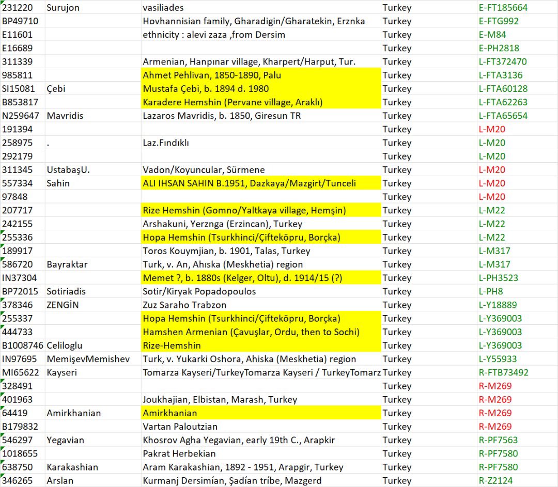Select haplogroup E-PH2818
558x487 pixels.
pyautogui.click(x=517, y=48)
